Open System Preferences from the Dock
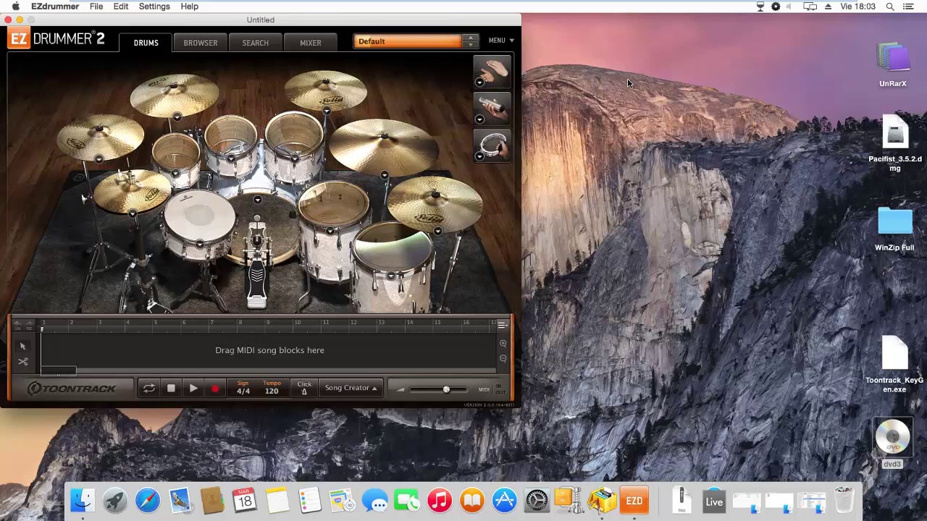The image size is (927, 521). point(537,500)
